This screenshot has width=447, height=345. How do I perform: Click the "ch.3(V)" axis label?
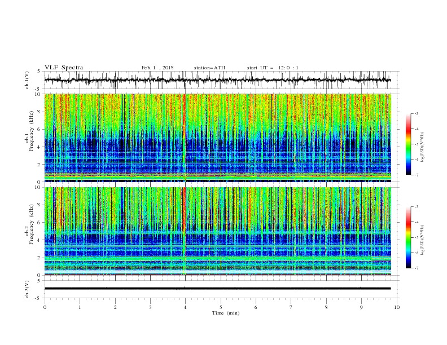[27, 289]
